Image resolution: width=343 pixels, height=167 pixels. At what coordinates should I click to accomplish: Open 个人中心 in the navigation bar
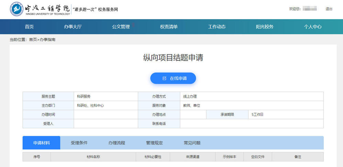313,27
